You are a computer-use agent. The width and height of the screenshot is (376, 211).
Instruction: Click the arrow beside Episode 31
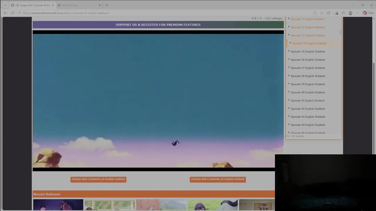point(289,19)
